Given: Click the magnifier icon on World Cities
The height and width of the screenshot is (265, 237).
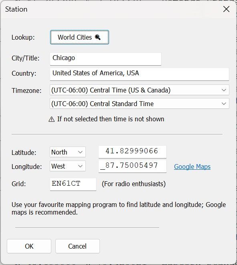Looking at the screenshot, I should [x=98, y=37].
